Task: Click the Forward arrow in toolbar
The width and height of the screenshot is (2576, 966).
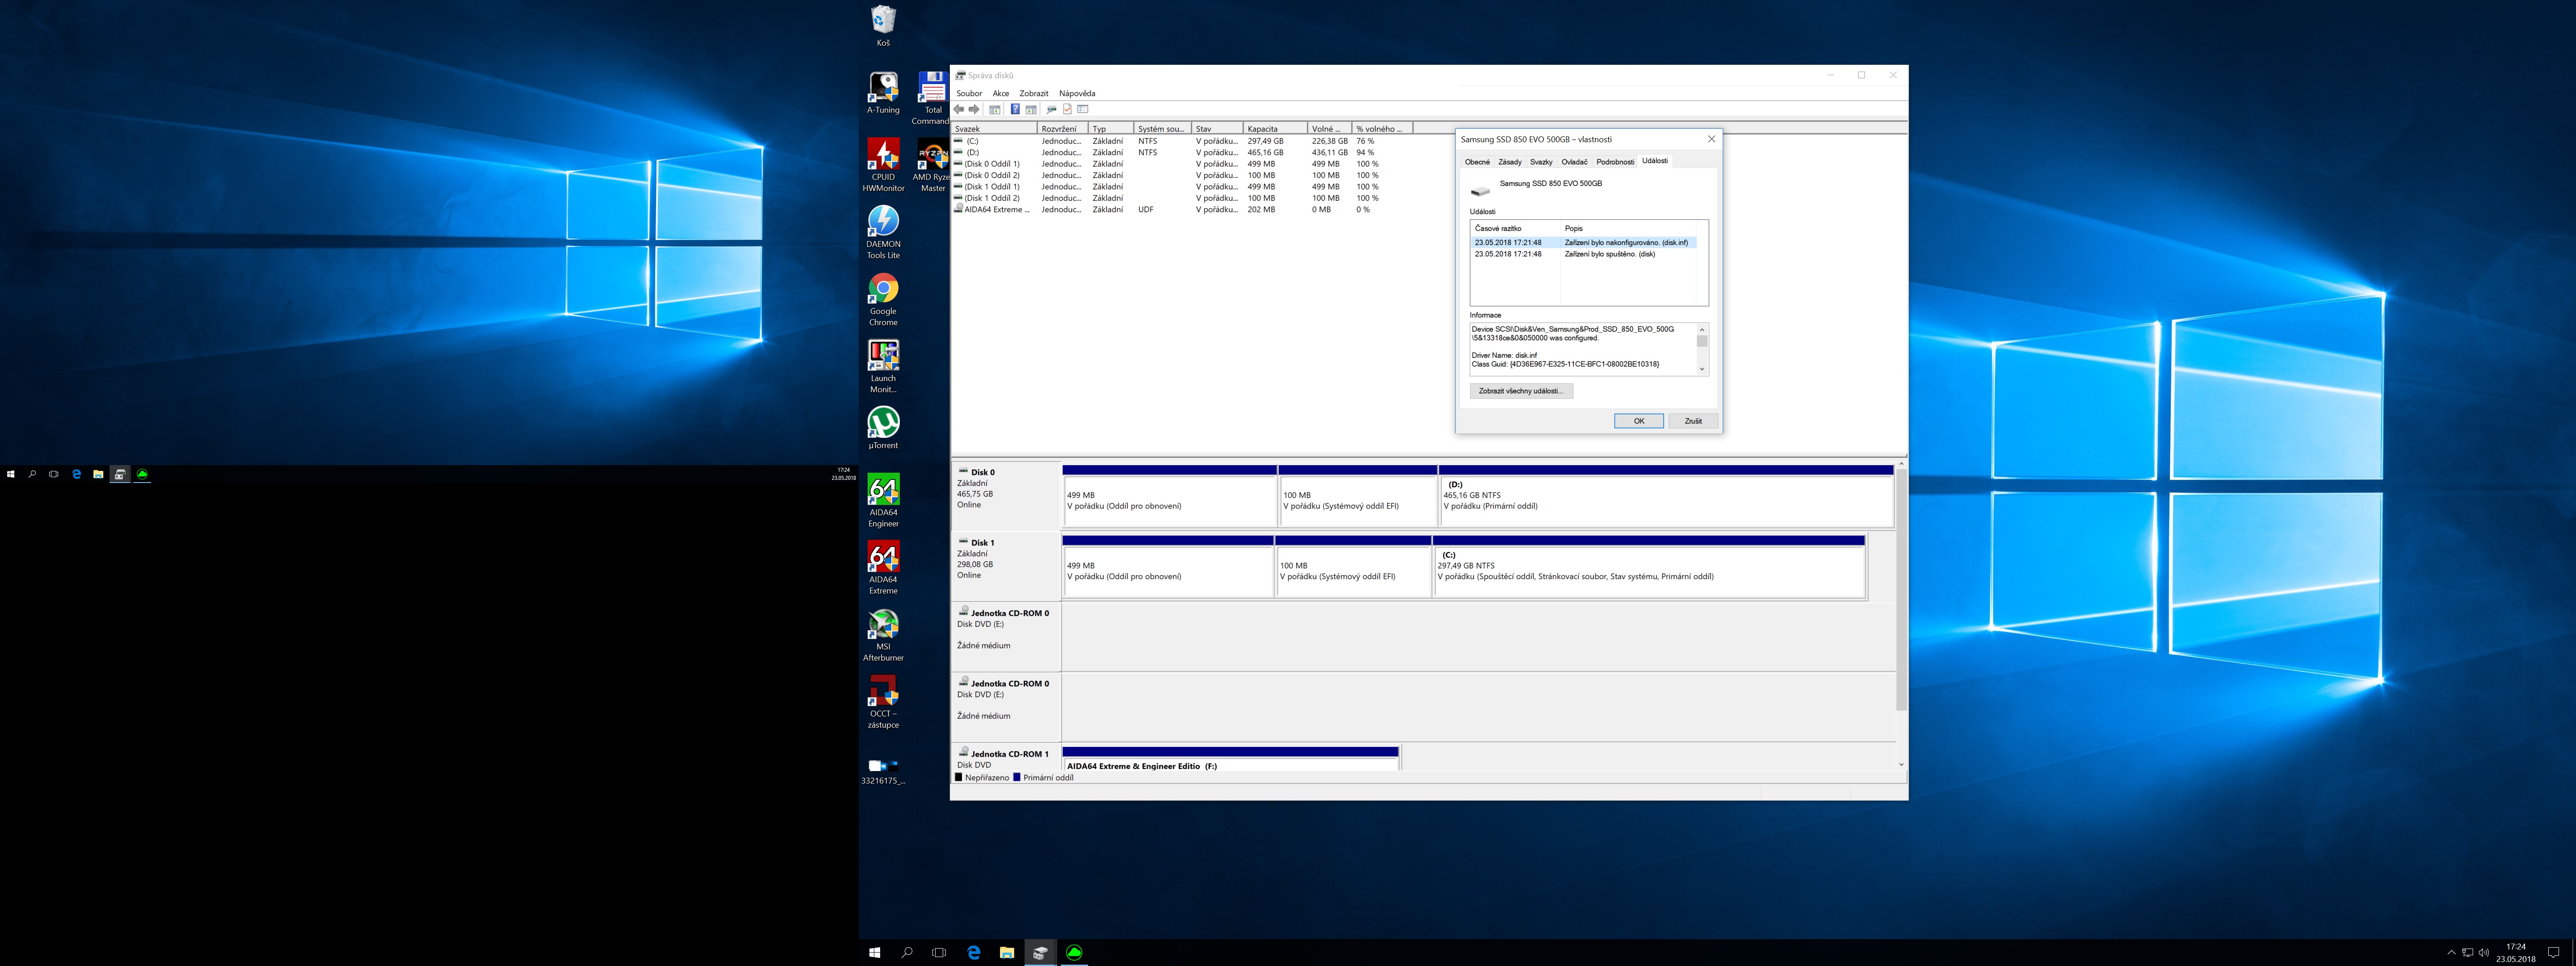Action: pos(974,109)
